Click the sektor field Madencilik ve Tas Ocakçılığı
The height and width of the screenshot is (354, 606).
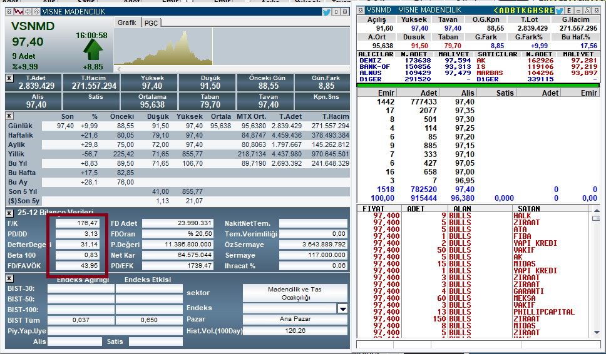coord(295,293)
